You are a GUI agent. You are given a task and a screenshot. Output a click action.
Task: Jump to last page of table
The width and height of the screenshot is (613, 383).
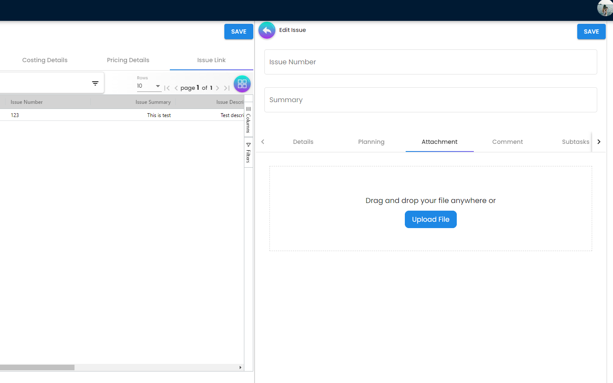coord(227,88)
